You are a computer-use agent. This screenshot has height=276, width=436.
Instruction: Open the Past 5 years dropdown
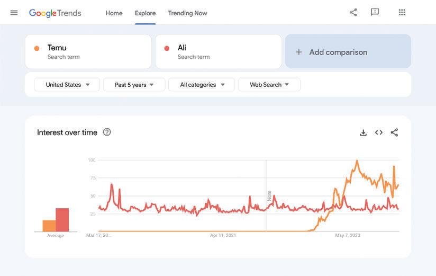pos(134,85)
